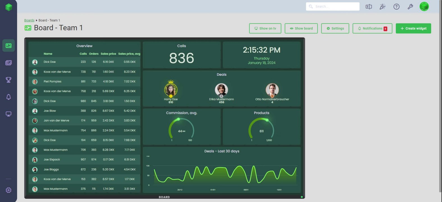Select the Jan van der Merve row
This screenshot has height=202, width=442.
pos(84,120)
